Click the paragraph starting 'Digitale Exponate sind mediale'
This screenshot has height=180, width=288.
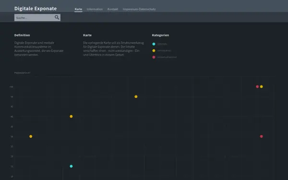click(39, 48)
